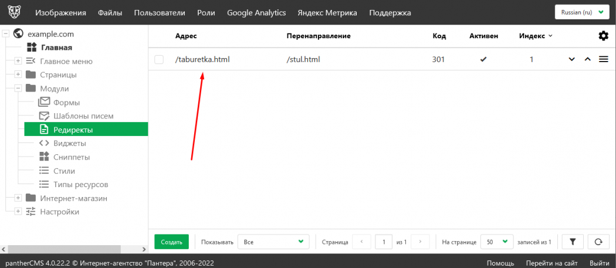Open Google Analytics menu item

pyautogui.click(x=256, y=12)
